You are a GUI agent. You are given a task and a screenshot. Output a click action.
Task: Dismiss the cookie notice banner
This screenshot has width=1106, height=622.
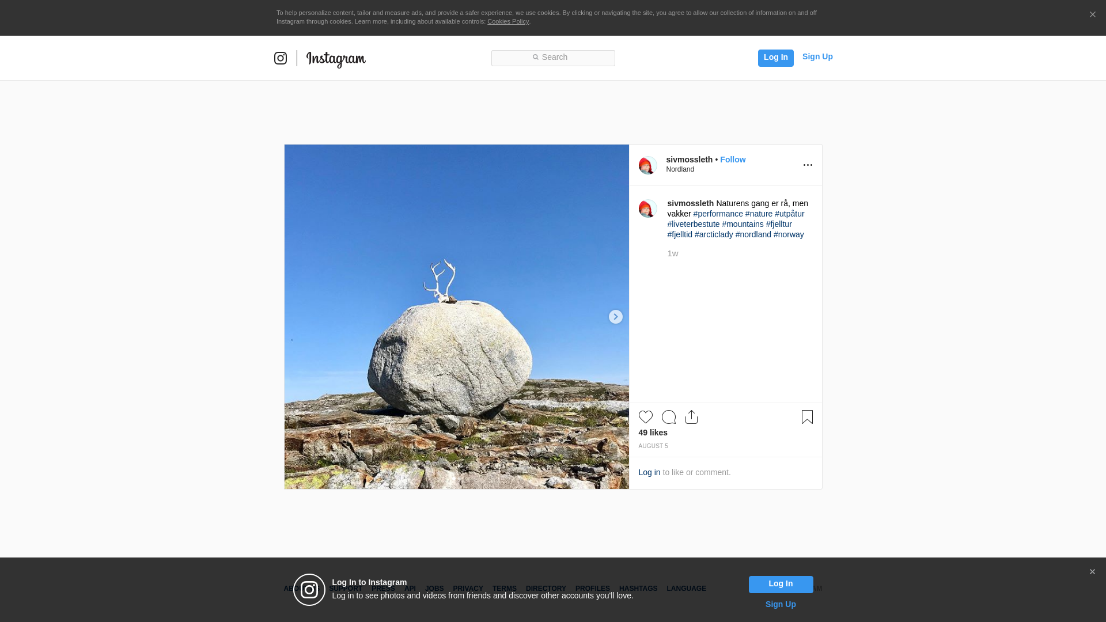(x=1092, y=15)
